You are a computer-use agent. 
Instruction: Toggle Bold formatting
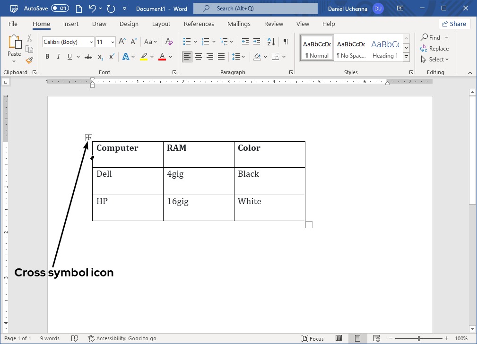point(47,57)
